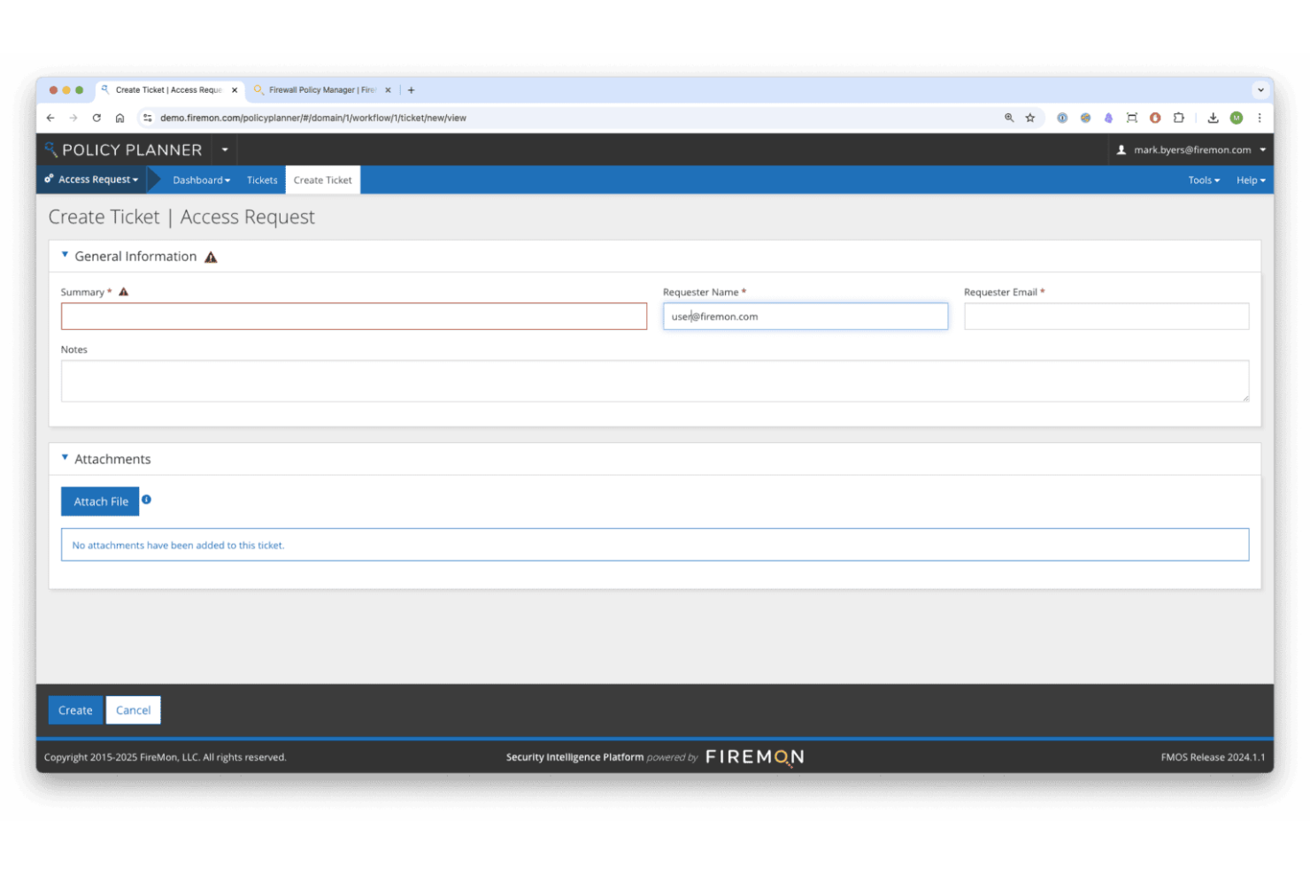Click the page reload icon
The image size is (1310, 873).
(96, 117)
